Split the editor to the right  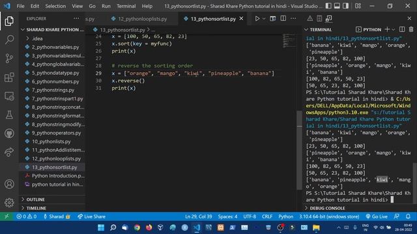pos(283,19)
